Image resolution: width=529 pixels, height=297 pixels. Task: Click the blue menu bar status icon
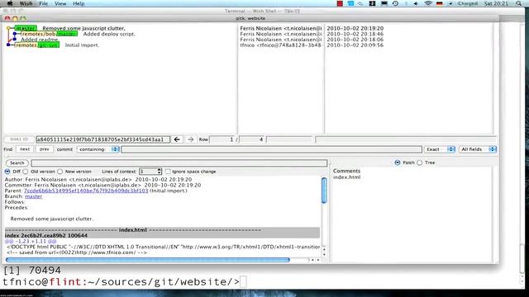click(350, 3)
